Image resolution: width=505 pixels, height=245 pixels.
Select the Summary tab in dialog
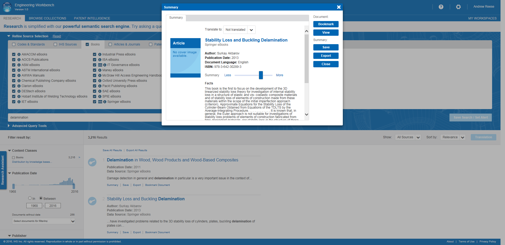pyautogui.click(x=176, y=18)
